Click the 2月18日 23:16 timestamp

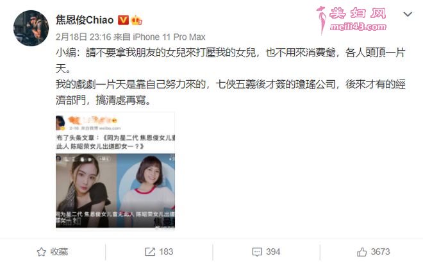83,37
